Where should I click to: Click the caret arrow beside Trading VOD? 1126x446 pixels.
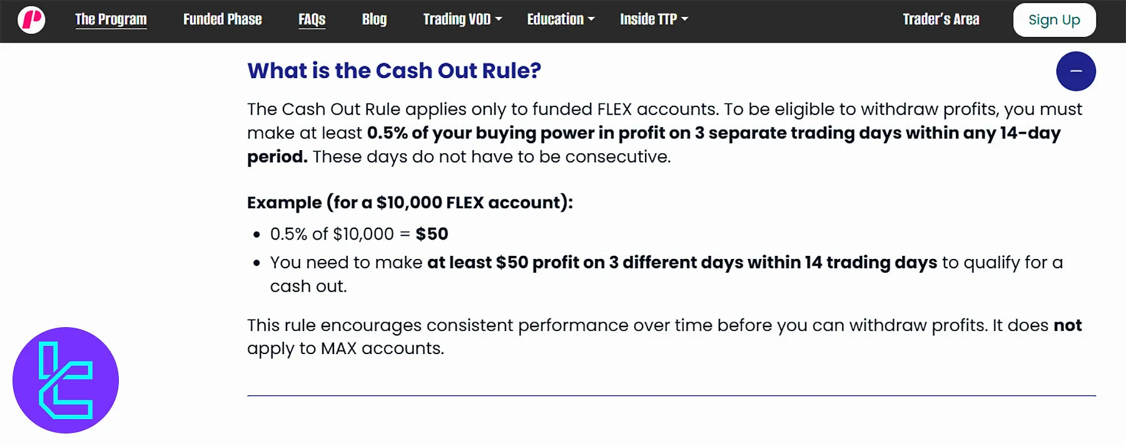(499, 19)
